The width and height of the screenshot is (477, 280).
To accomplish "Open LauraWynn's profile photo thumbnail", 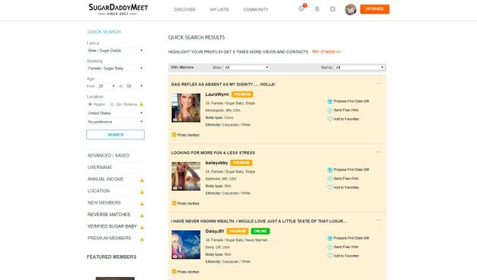I will 185,108.
